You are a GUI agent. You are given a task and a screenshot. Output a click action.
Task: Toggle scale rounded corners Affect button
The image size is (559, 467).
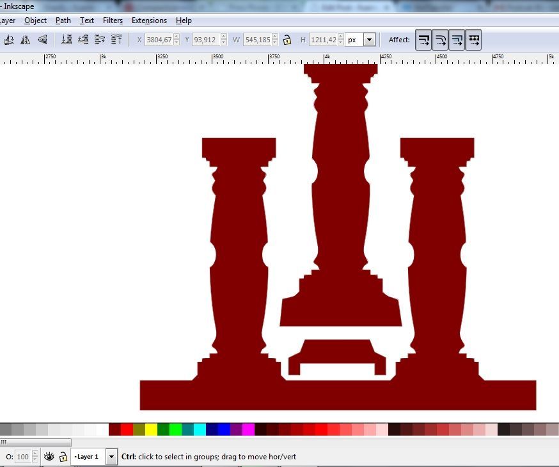coord(440,40)
